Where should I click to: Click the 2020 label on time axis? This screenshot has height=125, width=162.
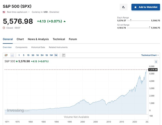tap(135, 122)
